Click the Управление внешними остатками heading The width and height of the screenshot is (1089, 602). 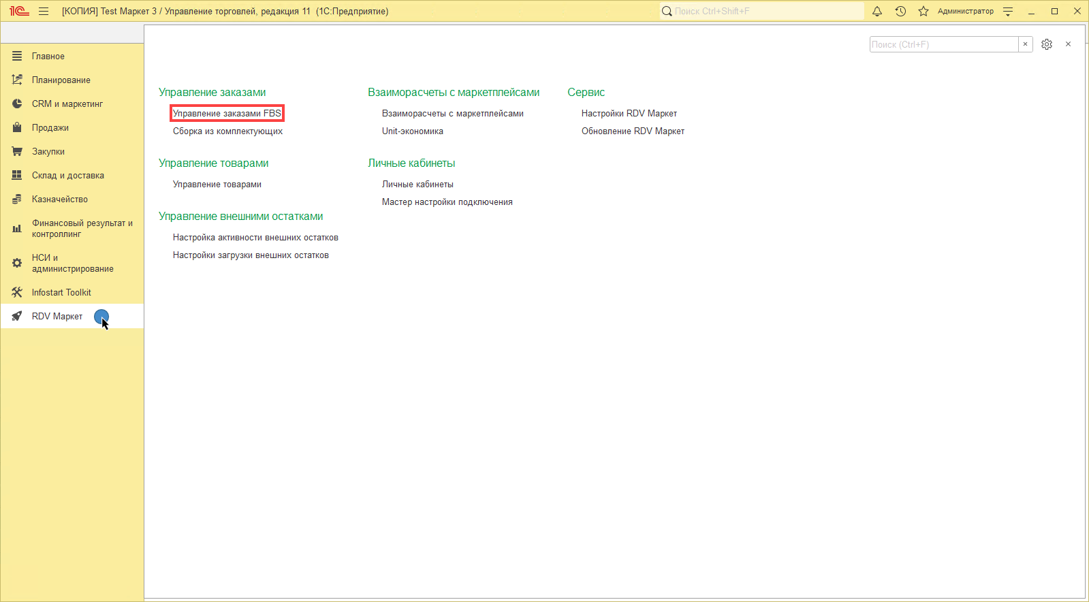(x=241, y=216)
